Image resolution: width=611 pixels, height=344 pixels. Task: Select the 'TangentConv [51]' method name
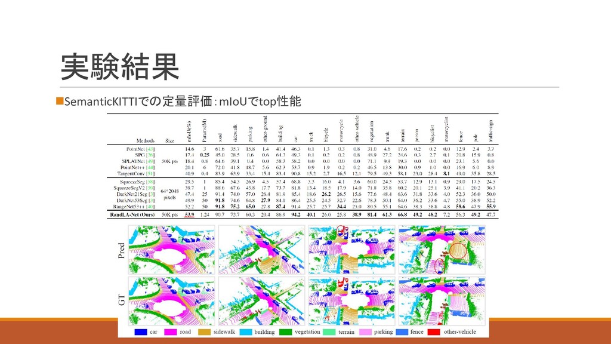click(x=136, y=174)
